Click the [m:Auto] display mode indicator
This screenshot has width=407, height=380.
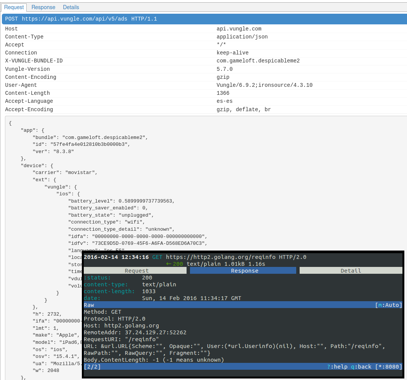click(389, 305)
